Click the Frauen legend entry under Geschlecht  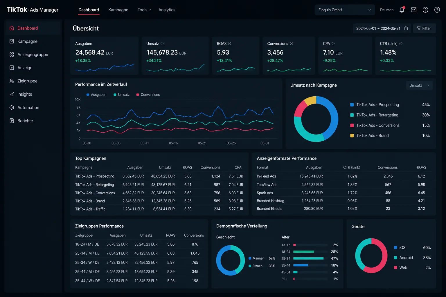coord(262,266)
